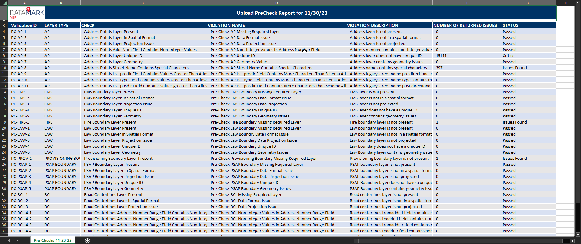Select FIRE layer type cell
Screen dimensions: 581x244
point(61,122)
